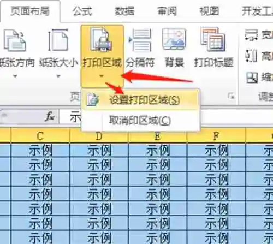Open the 页面布局 ribbon tab
This screenshot has height=244, width=273.
30,11
